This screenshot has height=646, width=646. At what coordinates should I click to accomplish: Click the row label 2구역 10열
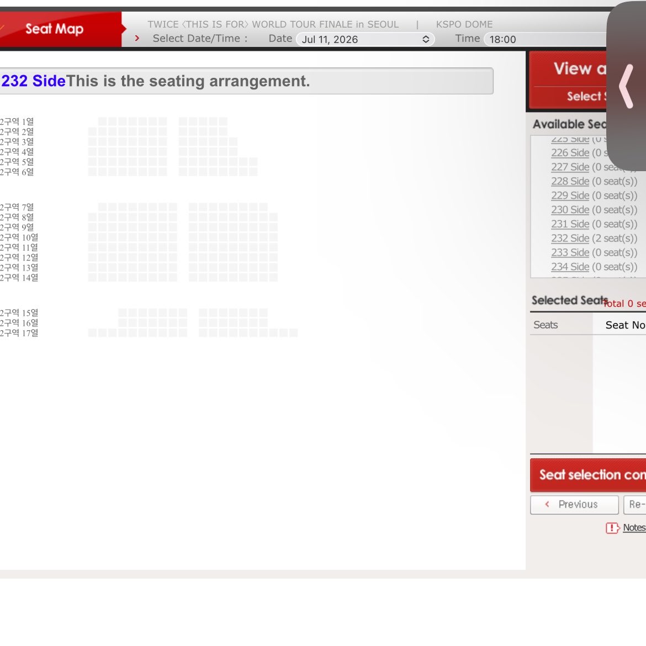(19, 237)
